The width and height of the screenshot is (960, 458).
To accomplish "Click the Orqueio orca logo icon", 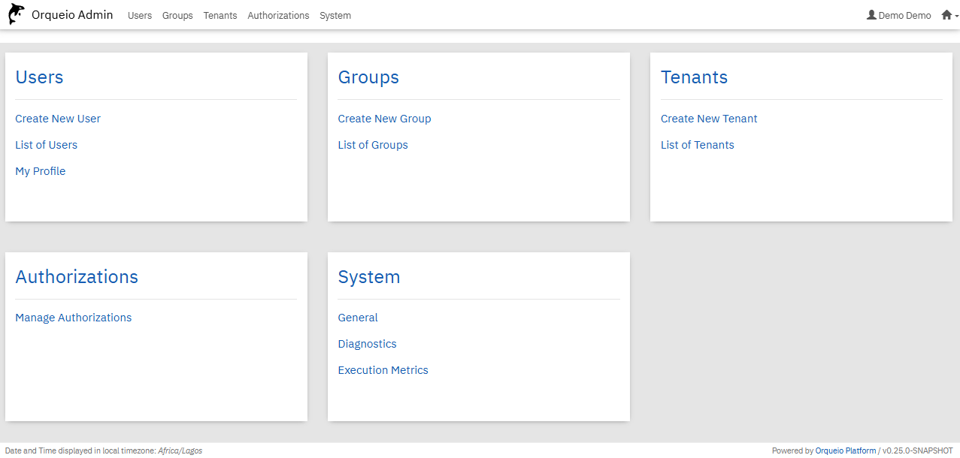I will (16, 14).
